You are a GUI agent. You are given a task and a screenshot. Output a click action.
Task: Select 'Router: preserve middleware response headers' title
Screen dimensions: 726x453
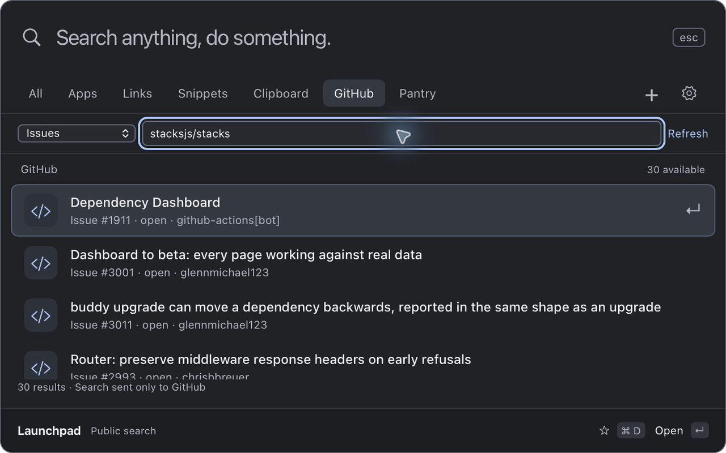[271, 360]
